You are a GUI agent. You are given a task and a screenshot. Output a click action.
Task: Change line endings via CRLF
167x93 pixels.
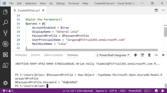pyautogui.click(x=123, y=91)
